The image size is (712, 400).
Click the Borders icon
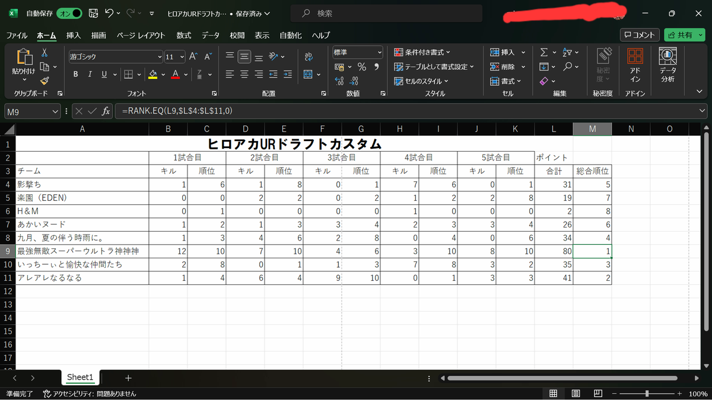pos(128,74)
